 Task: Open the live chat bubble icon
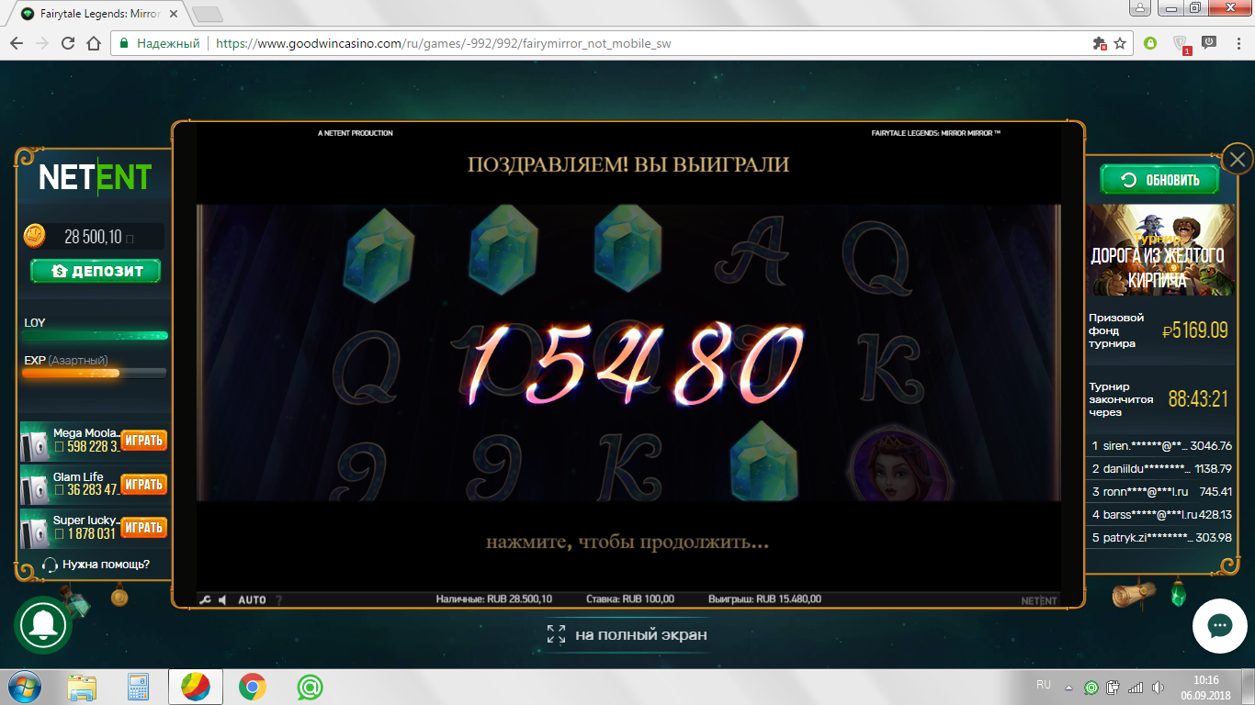tap(1219, 627)
